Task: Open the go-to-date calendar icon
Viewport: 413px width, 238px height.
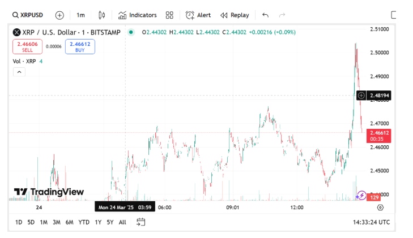Action: tap(141, 222)
